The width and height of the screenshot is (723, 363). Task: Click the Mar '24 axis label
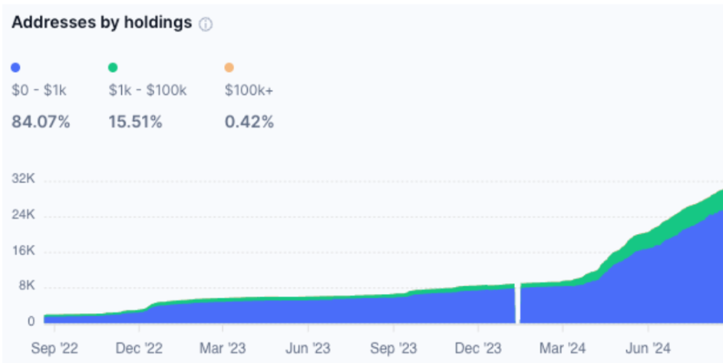click(x=563, y=348)
